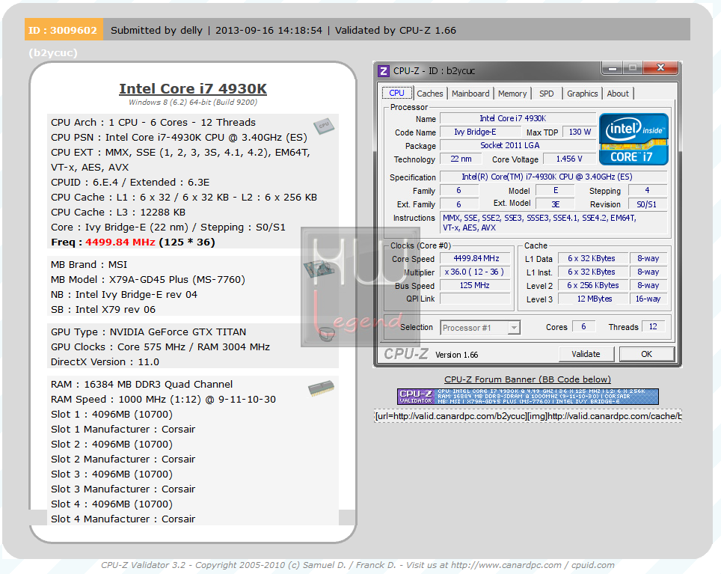Click the Level 3 12 MBytes value
Image resolution: width=721 pixels, height=574 pixels.
tap(592, 299)
